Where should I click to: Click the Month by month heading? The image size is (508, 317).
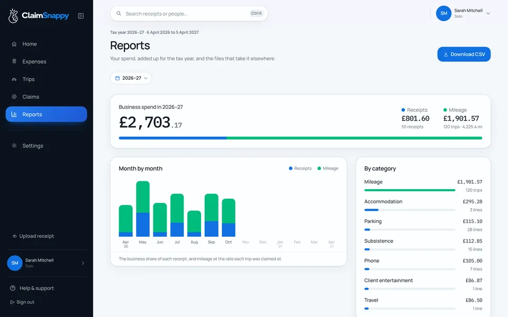click(x=141, y=169)
